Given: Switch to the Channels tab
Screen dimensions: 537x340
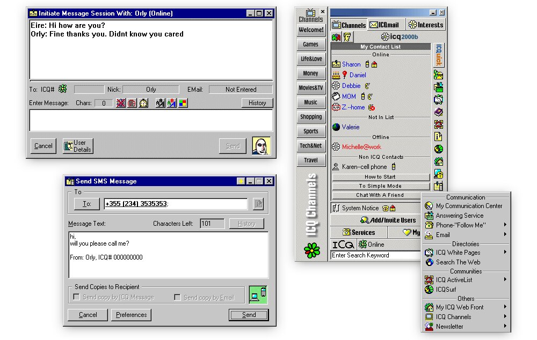Looking at the screenshot, I should click(349, 25).
